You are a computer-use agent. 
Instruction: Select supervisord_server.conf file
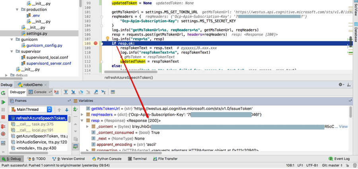(x=49, y=63)
